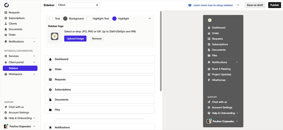
Task: Click the folder icon in Files editor row
Action: tap(50, 110)
